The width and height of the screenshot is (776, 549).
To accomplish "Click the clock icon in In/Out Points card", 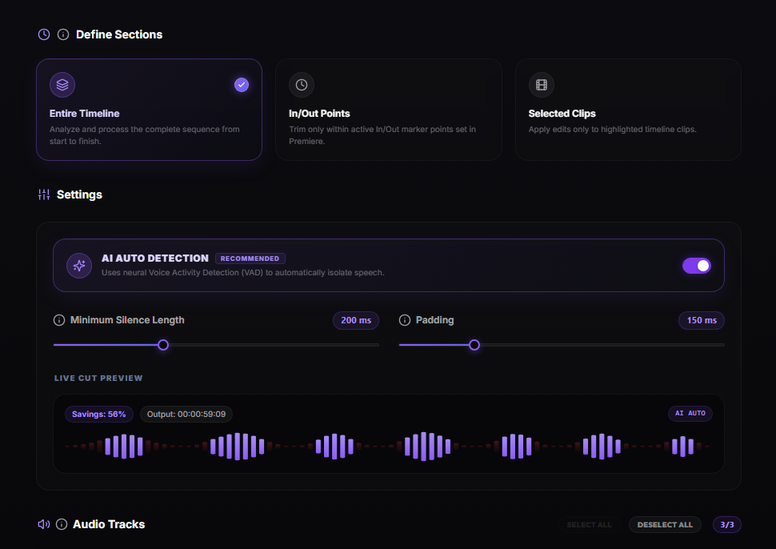I will coord(302,85).
